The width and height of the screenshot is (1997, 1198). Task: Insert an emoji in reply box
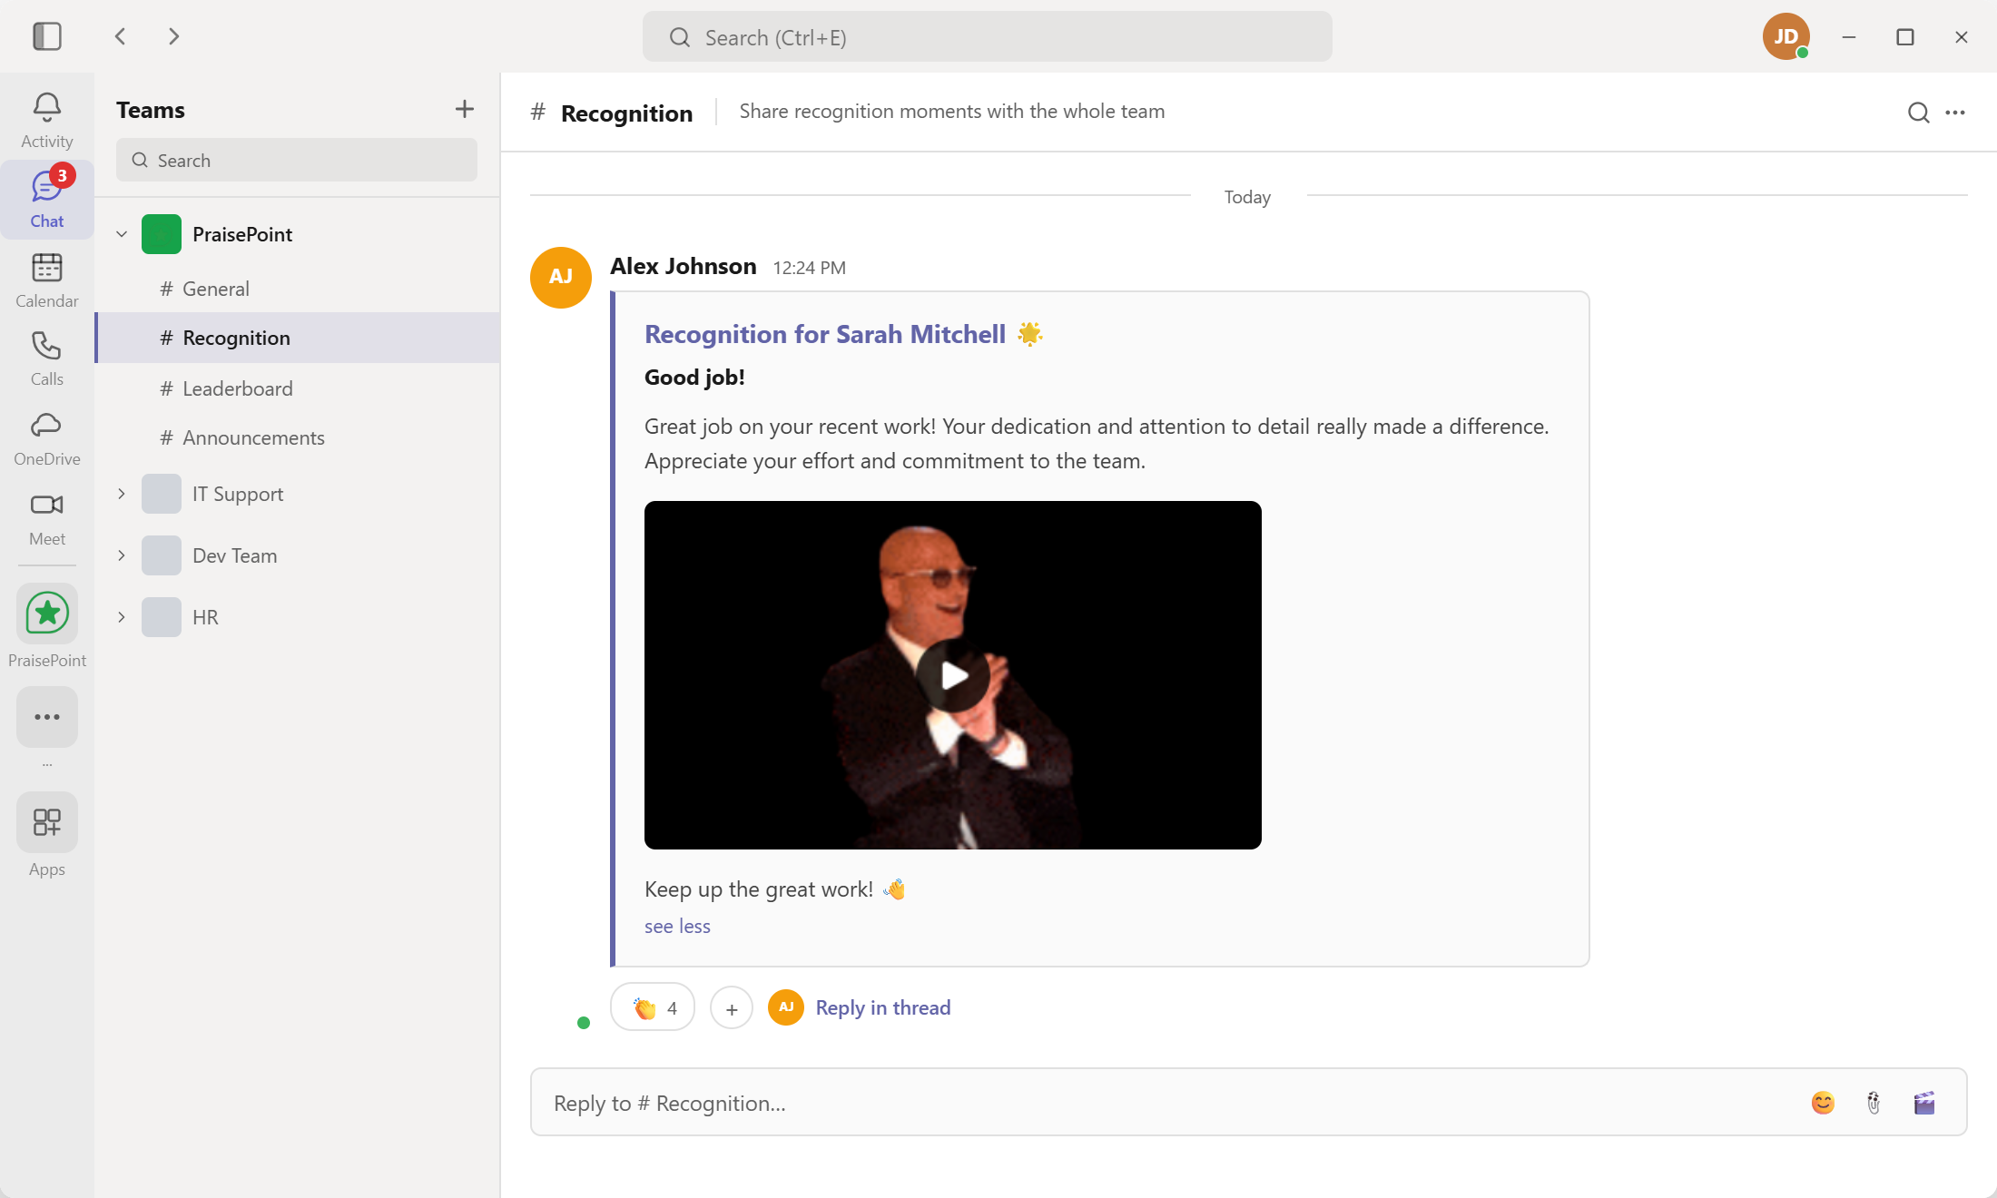[1823, 1103]
